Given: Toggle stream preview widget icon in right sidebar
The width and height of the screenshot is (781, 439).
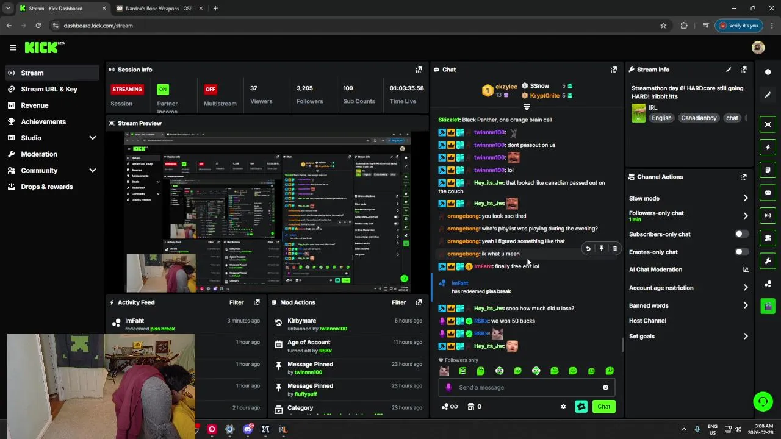Looking at the screenshot, I should [x=768, y=124].
